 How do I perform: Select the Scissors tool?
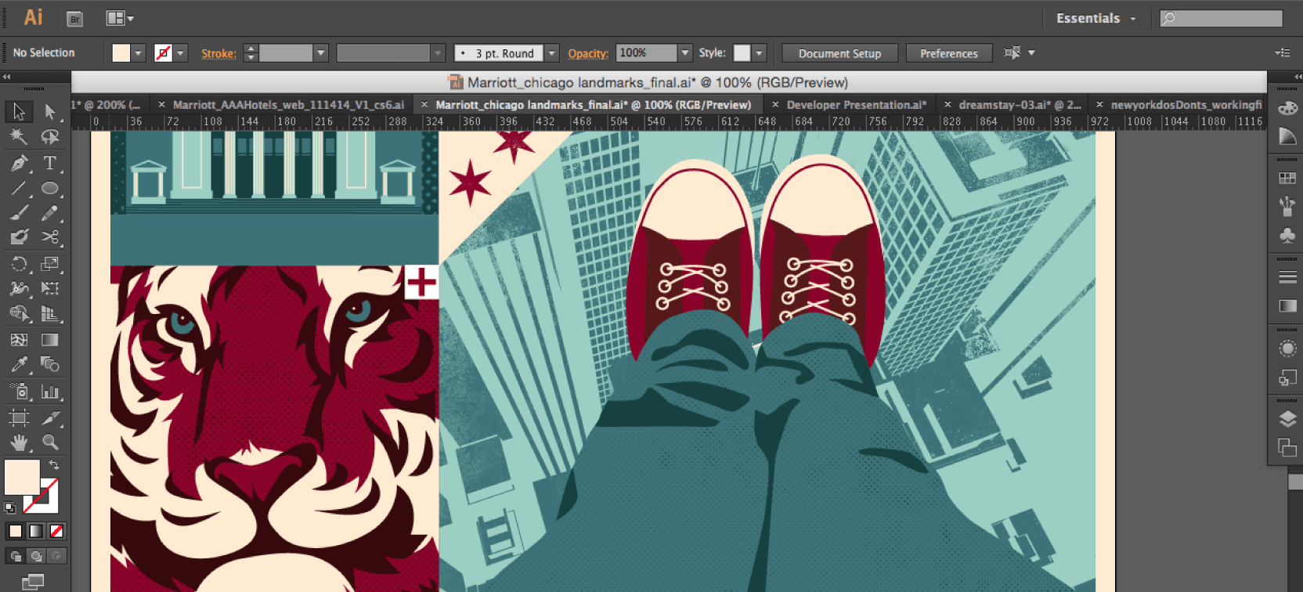(50, 236)
